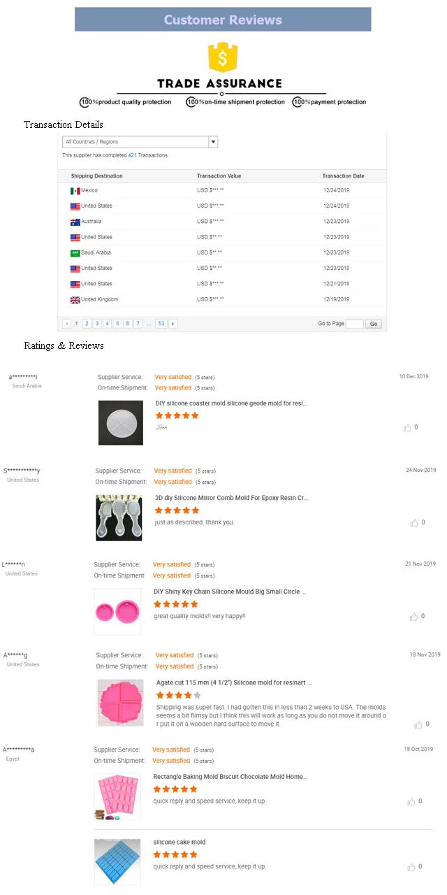This screenshot has width=447, height=895.
Task: Open 'Rectangle Baking Mold Biscuit Chocolate' product link
Action: point(230,777)
